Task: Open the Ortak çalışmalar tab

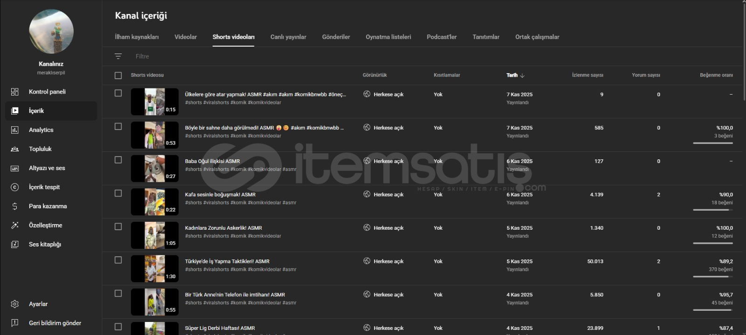Action: 537,37
